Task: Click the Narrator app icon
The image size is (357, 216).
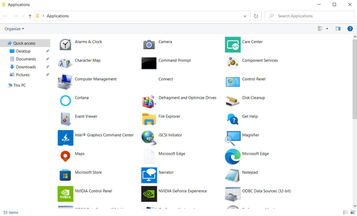Action: pos(149,175)
